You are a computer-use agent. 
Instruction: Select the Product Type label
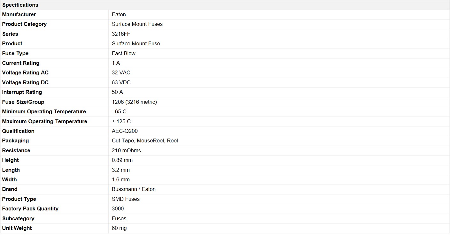pos(19,199)
